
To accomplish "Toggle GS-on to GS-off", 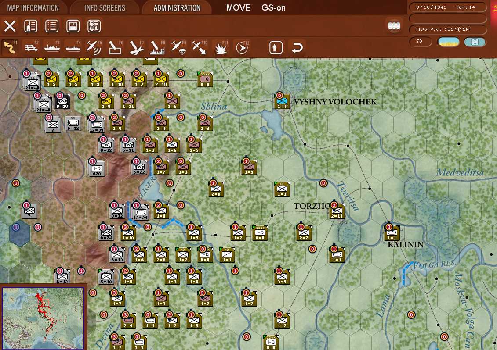I will 273,7.
